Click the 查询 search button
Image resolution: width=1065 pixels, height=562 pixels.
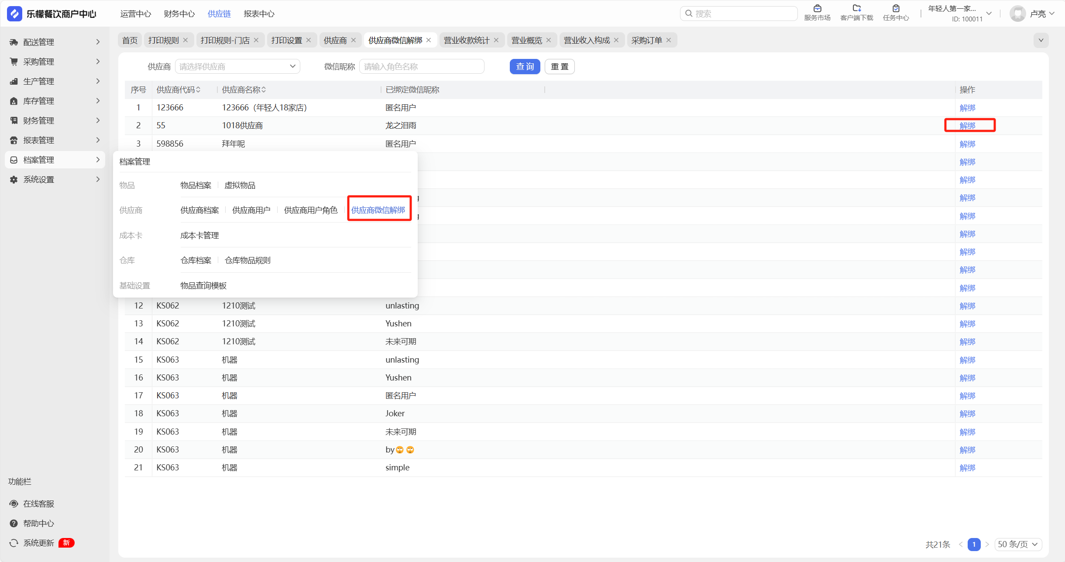525,67
